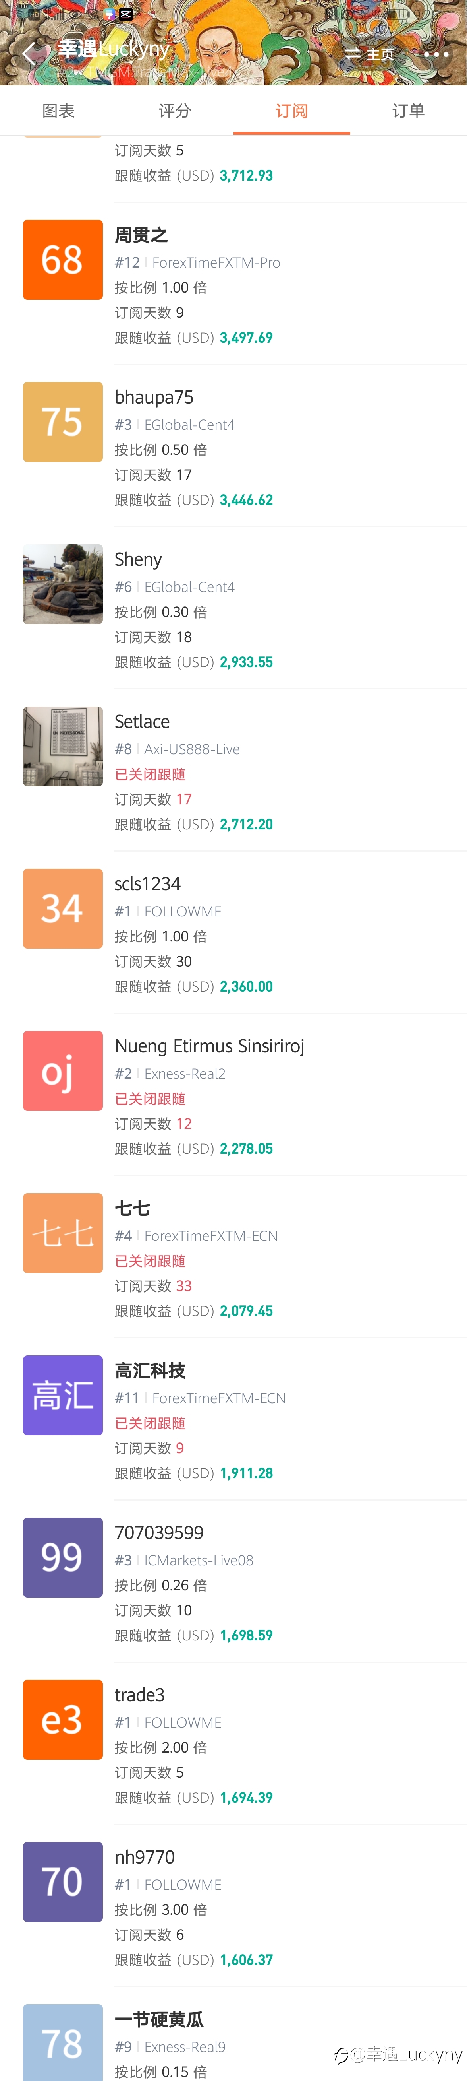This screenshot has width=467, height=2081.
Task: Open the yellow 75 avatar of bhaupa75
Action: (63, 422)
